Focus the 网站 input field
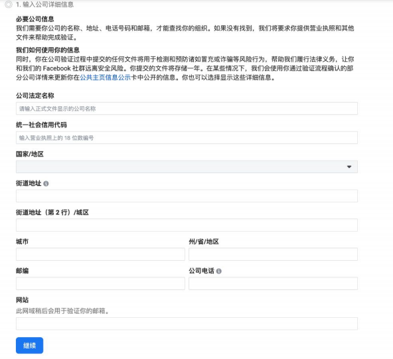Screen dimensions: 393x359 (x=187, y=324)
